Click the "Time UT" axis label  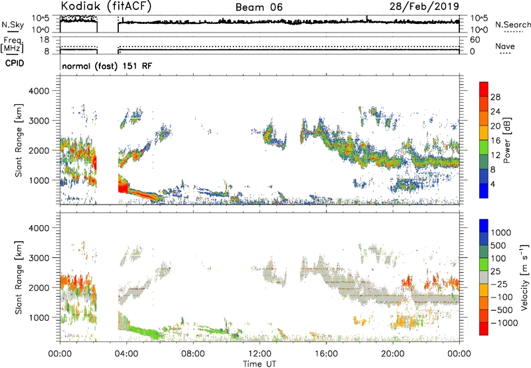tap(260, 364)
